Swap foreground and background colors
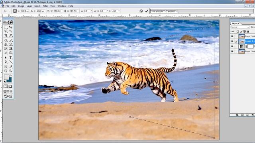 pyautogui.click(x=11, y=75)
